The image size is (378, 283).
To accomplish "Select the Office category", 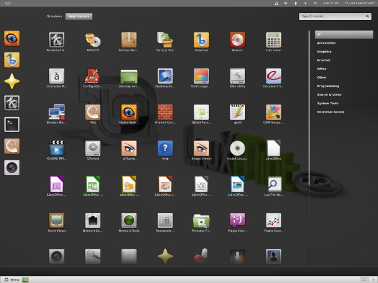I will [321, 69].
